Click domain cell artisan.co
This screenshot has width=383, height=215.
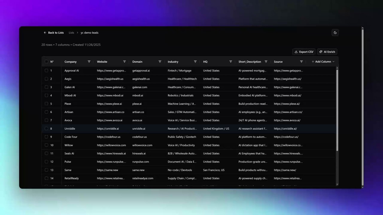click(138, 112)
